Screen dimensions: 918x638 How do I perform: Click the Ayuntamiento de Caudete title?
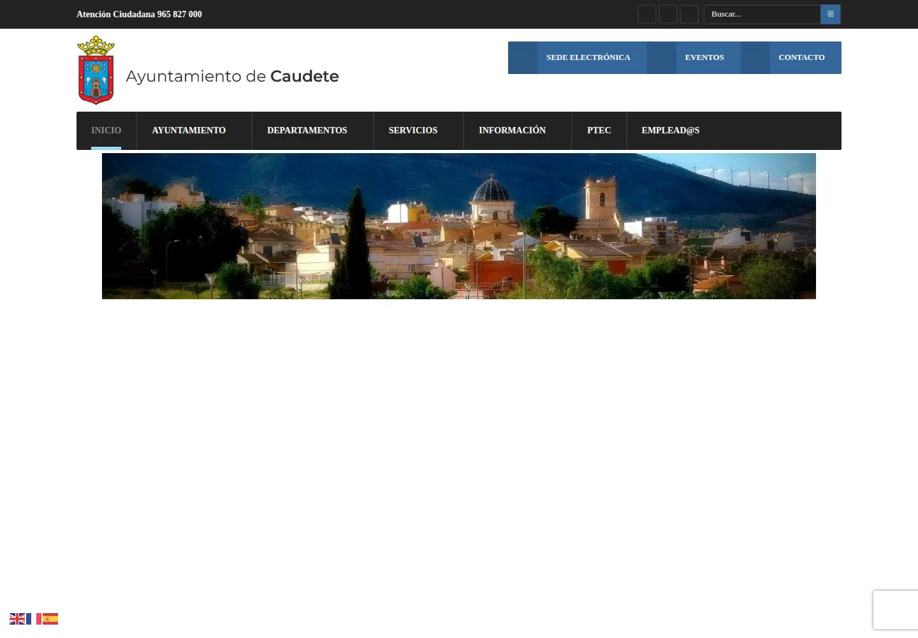coord(232,77)
